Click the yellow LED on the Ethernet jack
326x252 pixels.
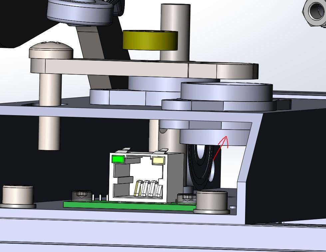pyautogui.click(x=158, y=160)
